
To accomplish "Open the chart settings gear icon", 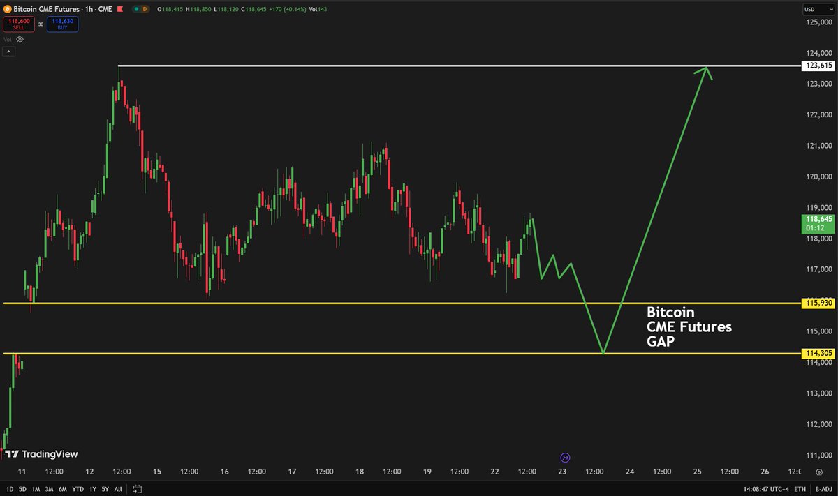I will pyautogui.click(x=818, y=472).
